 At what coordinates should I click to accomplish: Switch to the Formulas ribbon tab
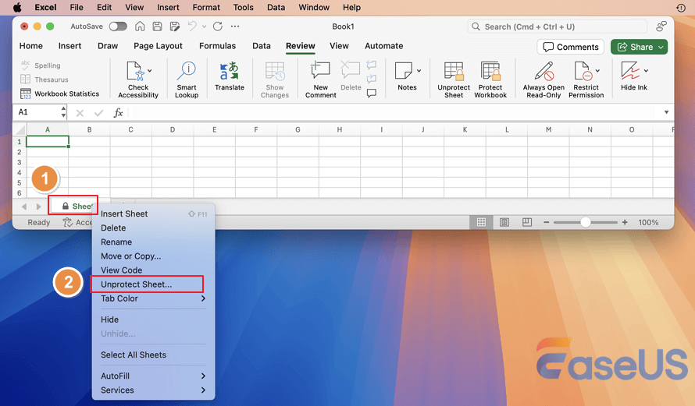pos(217,46)
